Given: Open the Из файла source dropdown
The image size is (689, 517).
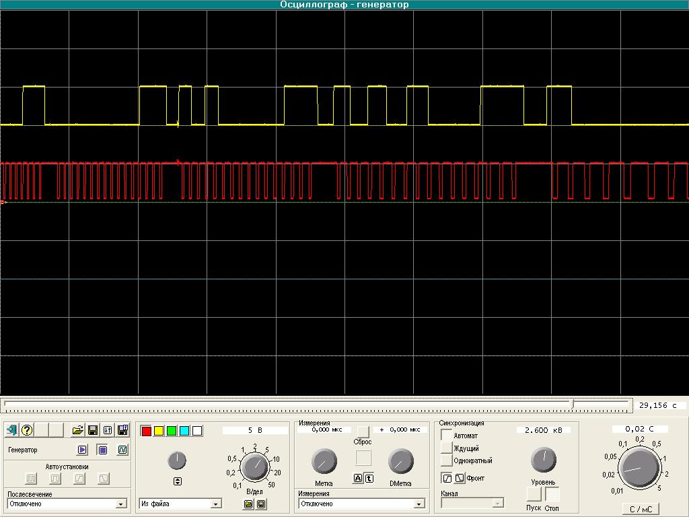Looking at the screenshot, I should pos(180,504).
